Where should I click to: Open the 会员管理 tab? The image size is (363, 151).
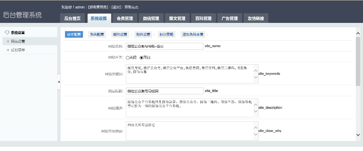pos(125,18)
